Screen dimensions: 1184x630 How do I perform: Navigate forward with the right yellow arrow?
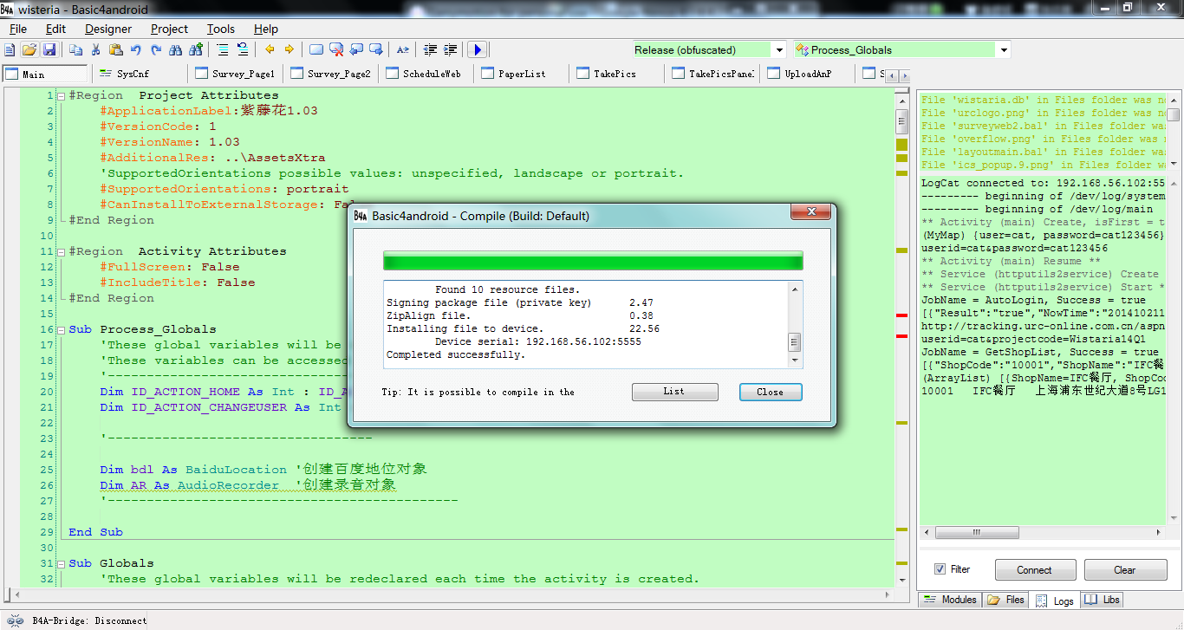coord(289,49)
